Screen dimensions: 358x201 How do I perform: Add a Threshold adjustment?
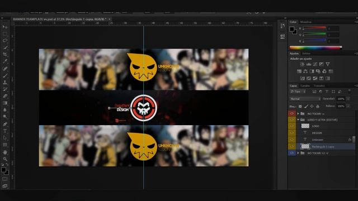tap(315, 78)
